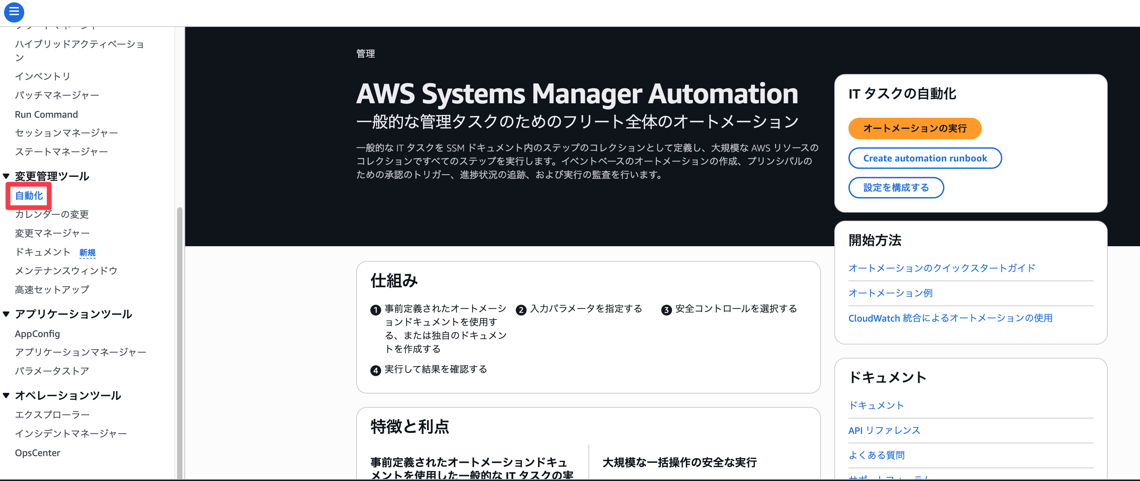Click the 新規 badge next to ドキュメント
Viewport: 1140px width, 481px height.
point(87,253)
